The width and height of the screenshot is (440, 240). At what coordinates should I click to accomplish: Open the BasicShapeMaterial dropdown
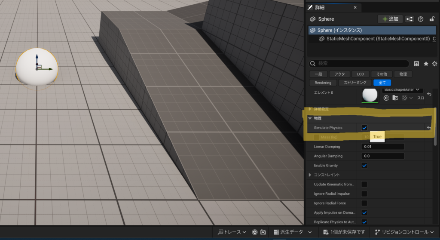[x=403, y=90]
